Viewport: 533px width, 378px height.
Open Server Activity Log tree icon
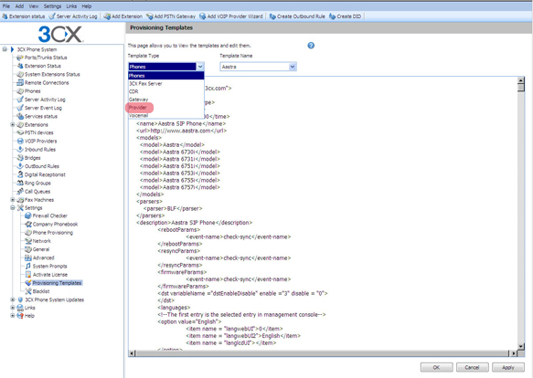point(20,100)
